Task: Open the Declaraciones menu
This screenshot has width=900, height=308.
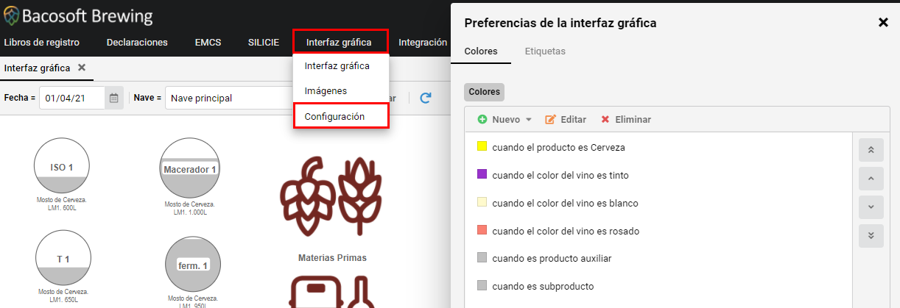Action: (x=137, y=43)
